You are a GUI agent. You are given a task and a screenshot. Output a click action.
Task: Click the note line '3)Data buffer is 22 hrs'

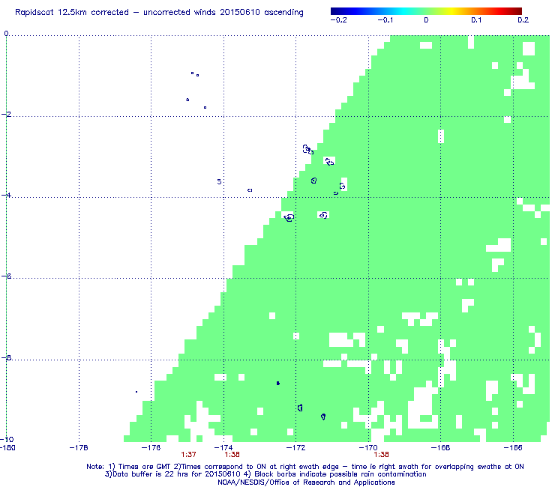click(x=265, y=474)
